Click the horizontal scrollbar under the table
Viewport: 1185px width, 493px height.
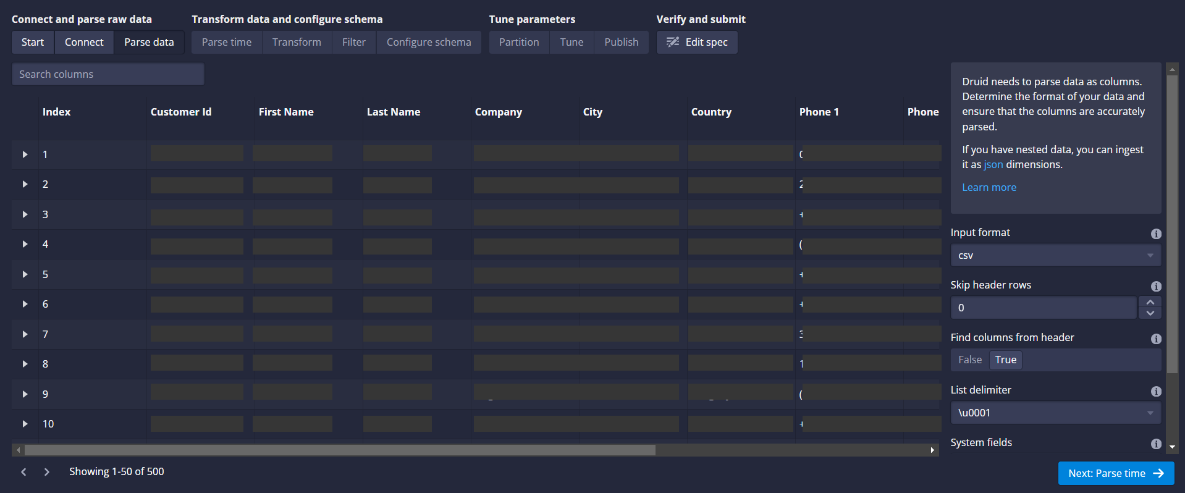[340, 450]
